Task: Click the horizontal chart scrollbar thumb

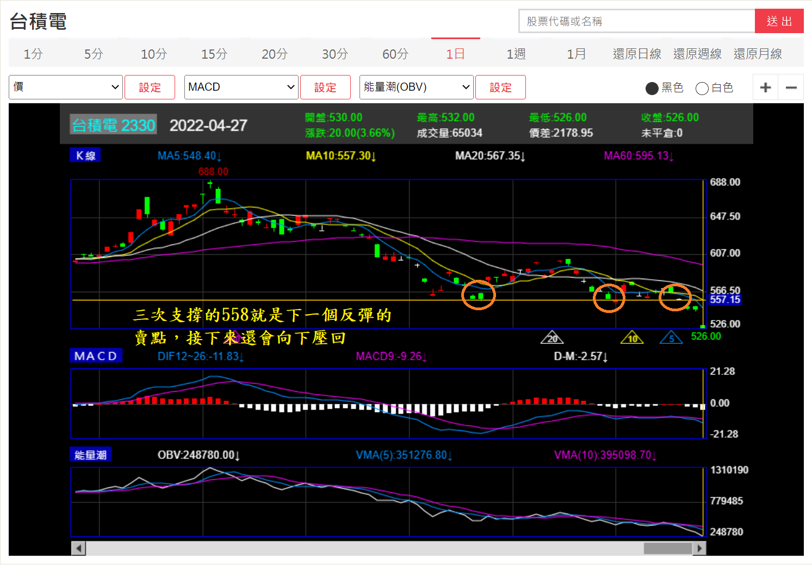Action: click(x=667, y=548)
